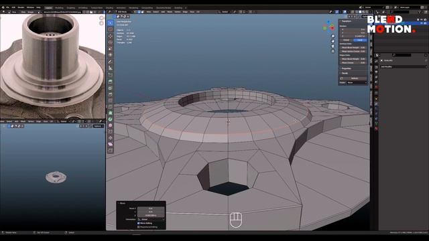429x241 pixels.
Task: Open the File menu
Action: (7, 7)
